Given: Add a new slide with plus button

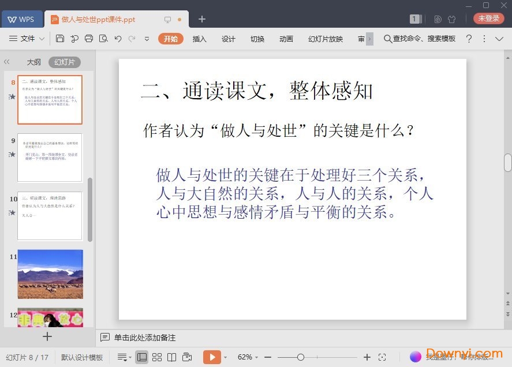Looking at the screenshot, I should click(x=47, y=336).
